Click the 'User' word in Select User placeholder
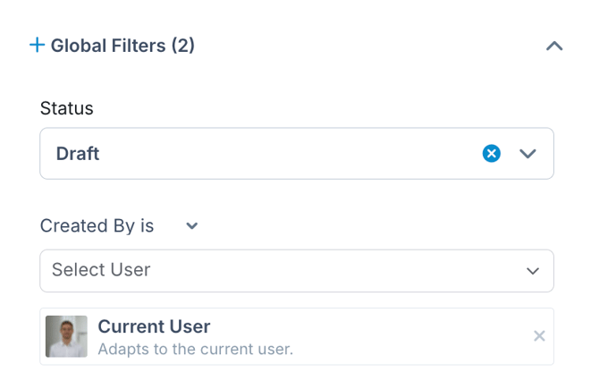Screen dimensions: 599x389 pyautogui.click(x=131, y=270)
